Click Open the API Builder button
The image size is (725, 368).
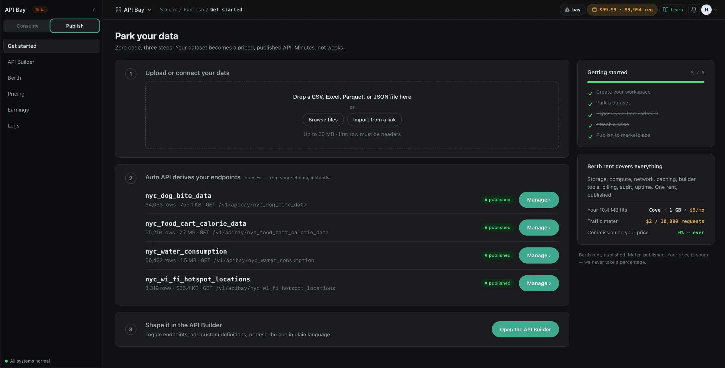[525, 329]
